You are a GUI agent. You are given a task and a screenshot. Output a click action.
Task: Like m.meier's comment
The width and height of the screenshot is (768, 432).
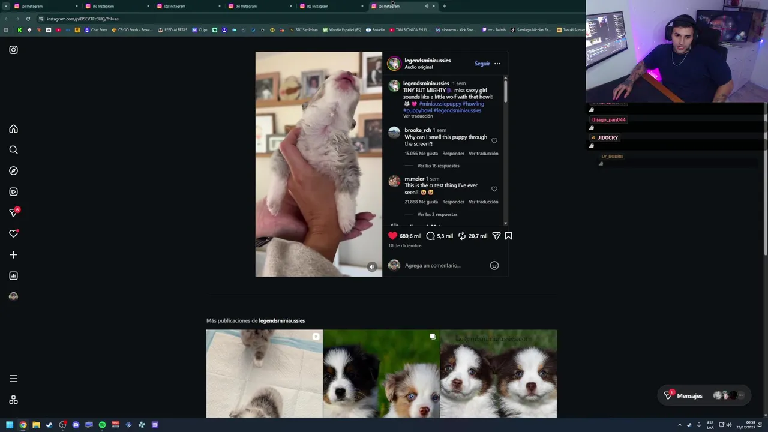[x=494, y=189]
